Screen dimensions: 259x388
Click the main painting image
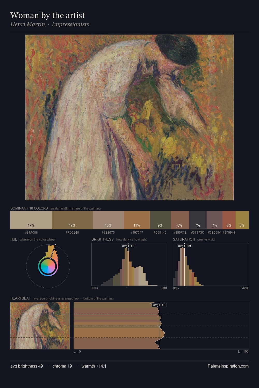pyautogui.click(x=129, y=117)
